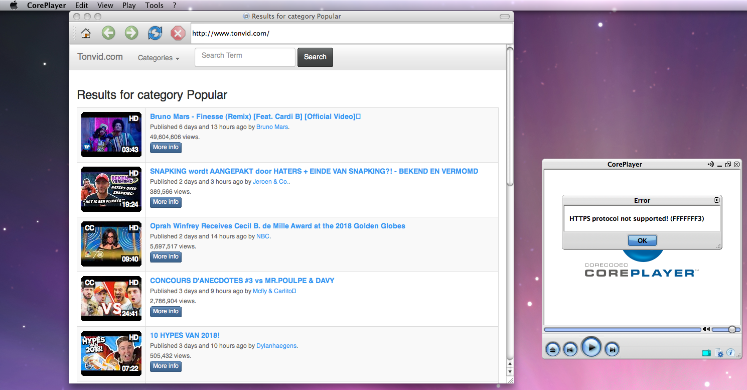Visit the Bruno Mars channel link

tap(272, 127)
